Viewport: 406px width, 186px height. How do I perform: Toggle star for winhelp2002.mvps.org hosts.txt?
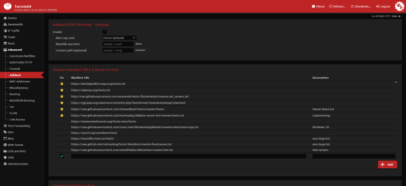tap(61, 84)
